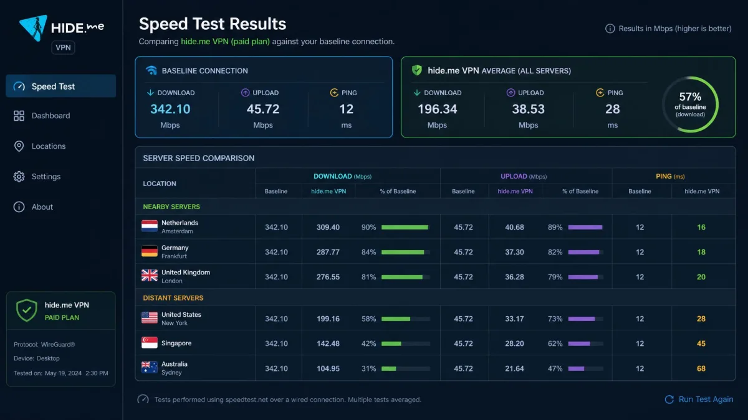
Task: Click the info icon beside Results in Mbps
Action: click(x=610, y=29)
